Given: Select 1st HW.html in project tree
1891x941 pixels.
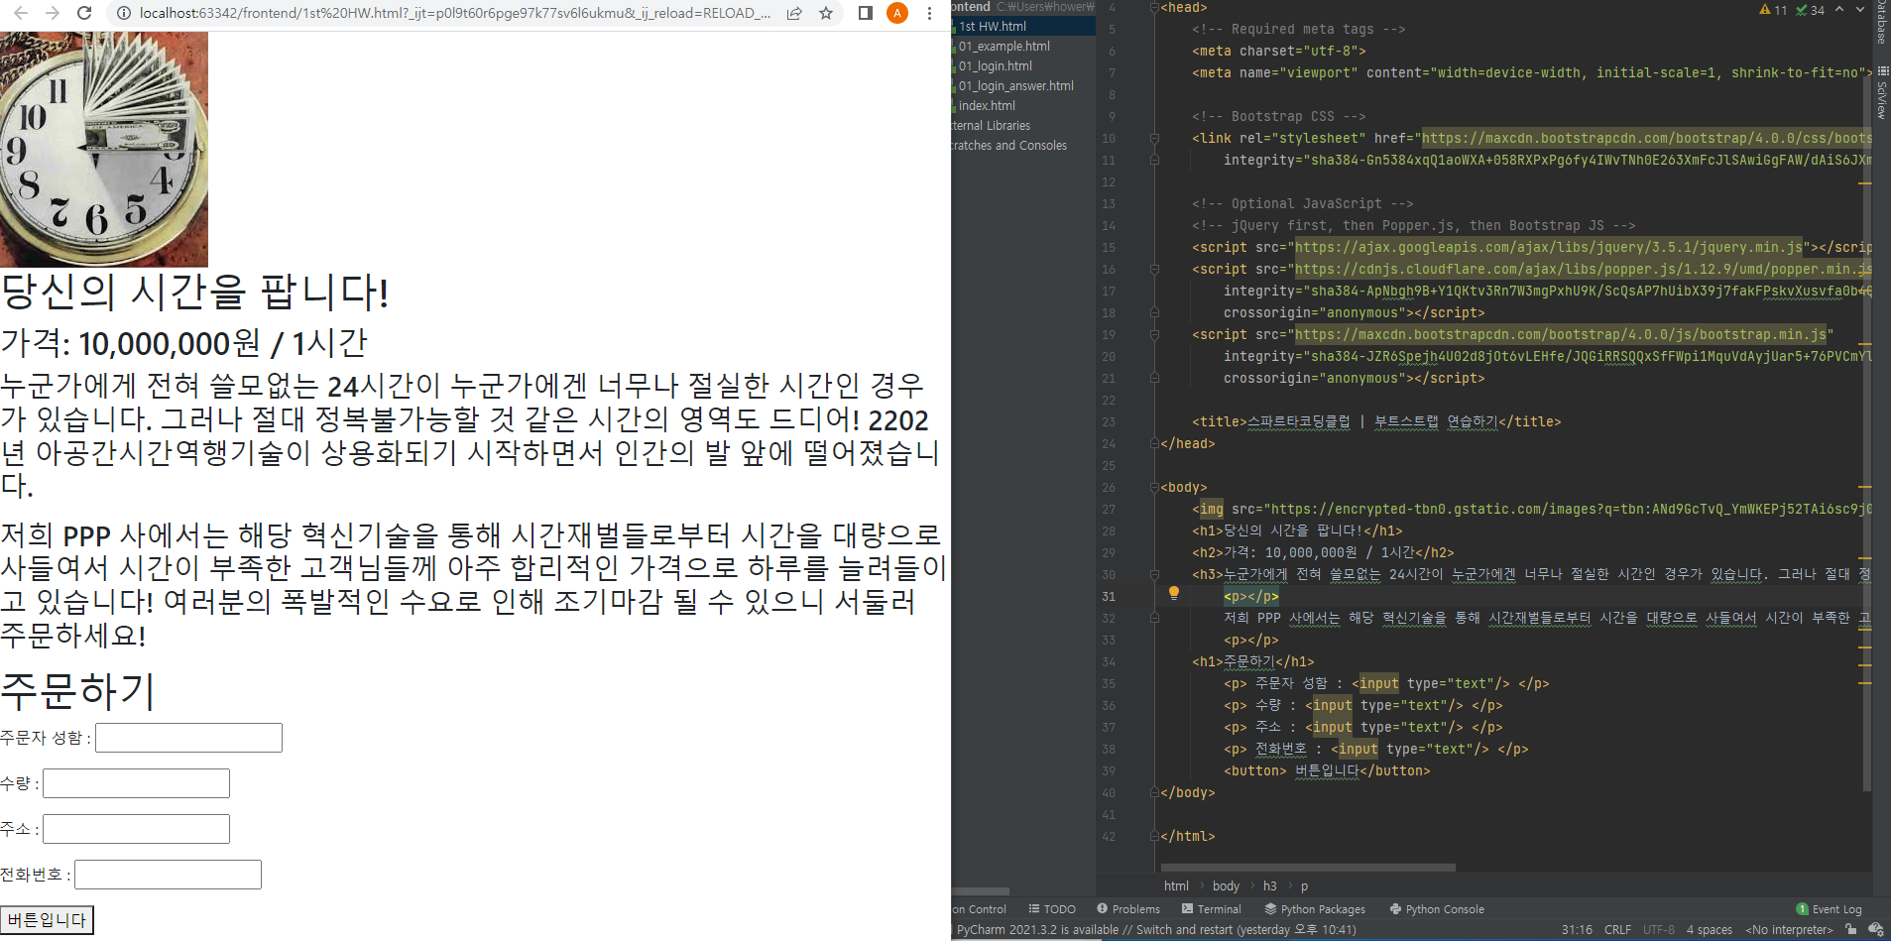Looking at the screenshot, I should tap(992, 27).
